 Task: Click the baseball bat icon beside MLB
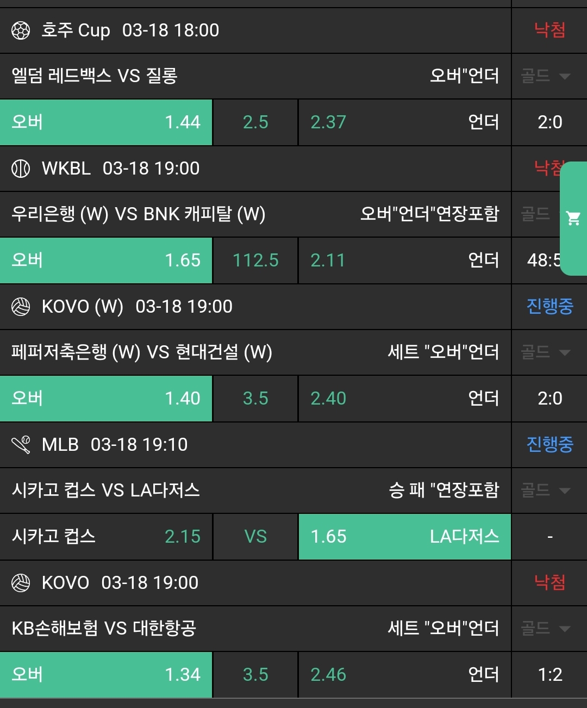pyautogui.click(x=21, y=445)
